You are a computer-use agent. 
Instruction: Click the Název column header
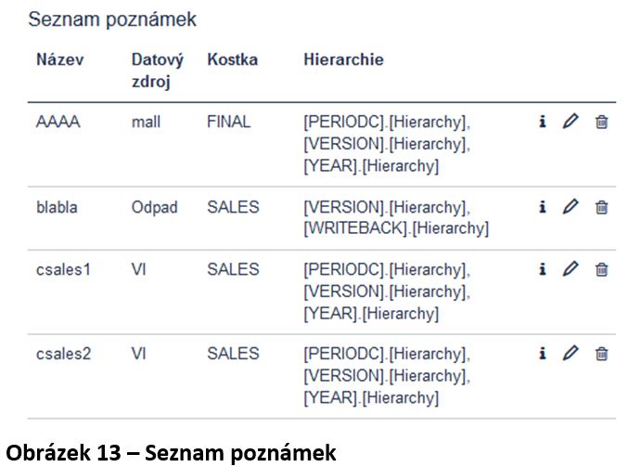click(x=60, y=59)
